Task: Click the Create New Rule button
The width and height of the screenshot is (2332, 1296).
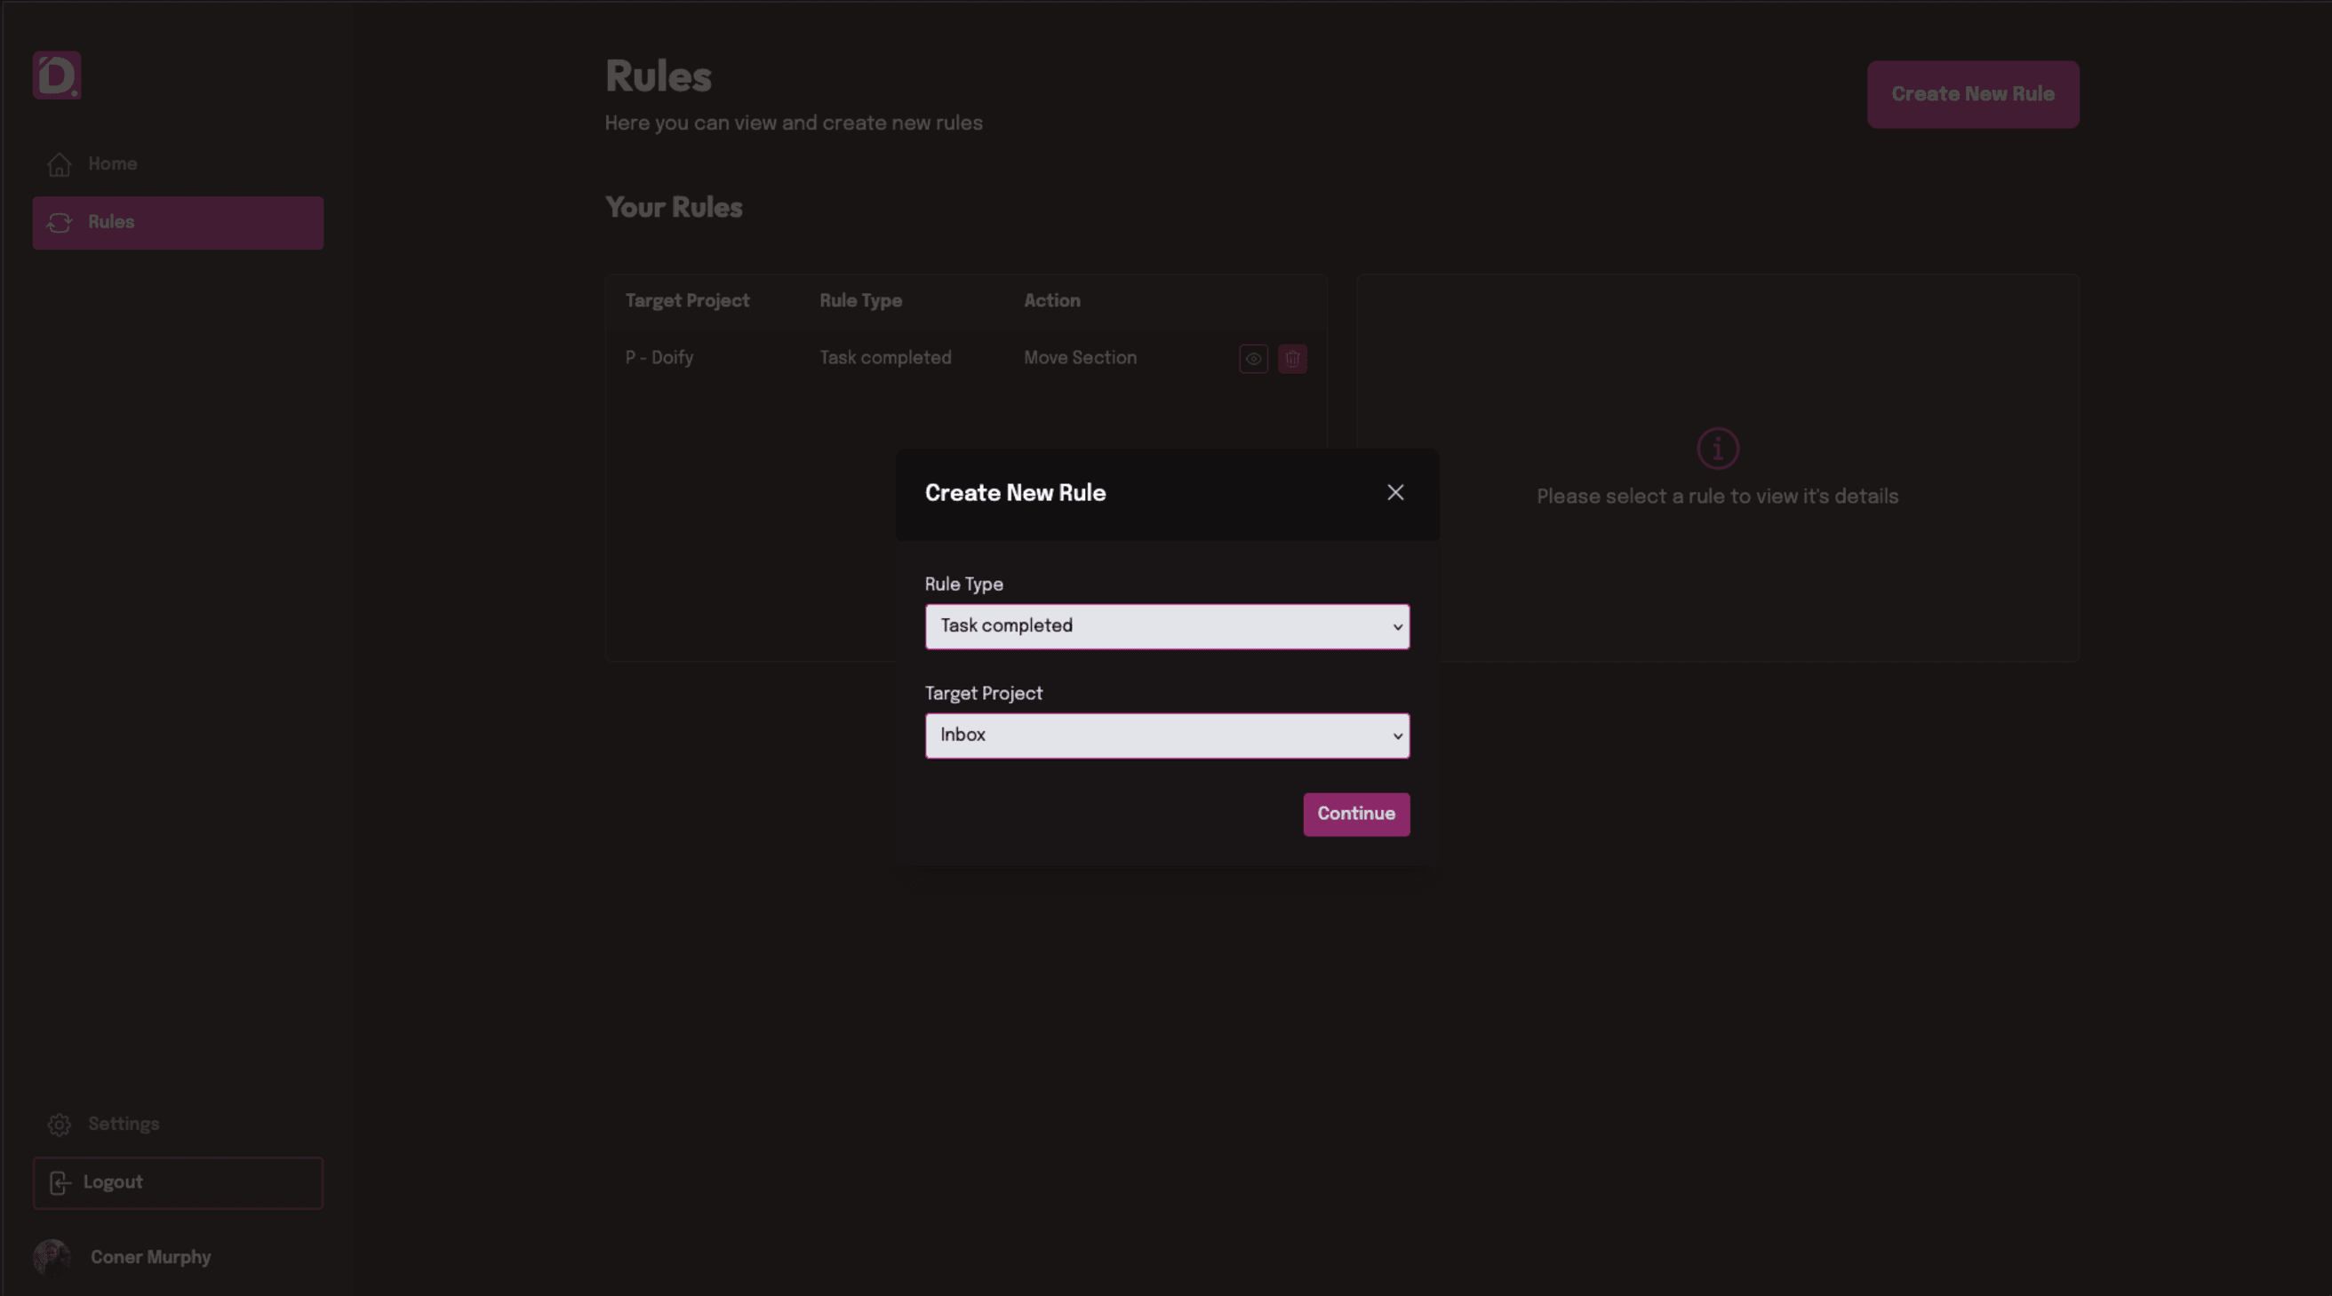Action: (x=1973, y=94)
